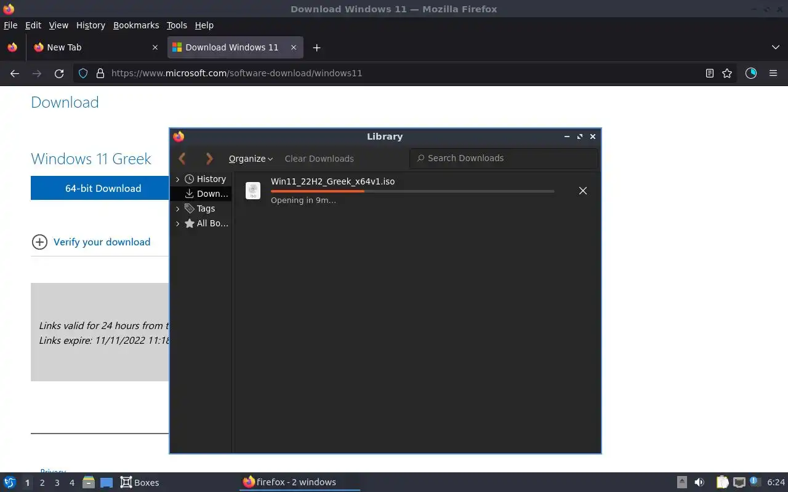The image size is (788, 492).
Task: Close the Library window
Action: click(x=593, y=137)
